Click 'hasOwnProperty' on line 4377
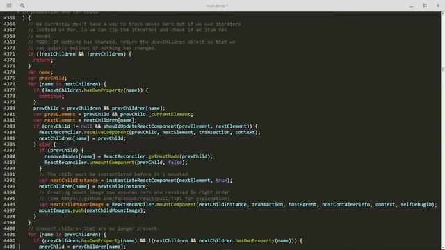Image resolution: width=445 pixels, height=250 pixels. point(104,90)
